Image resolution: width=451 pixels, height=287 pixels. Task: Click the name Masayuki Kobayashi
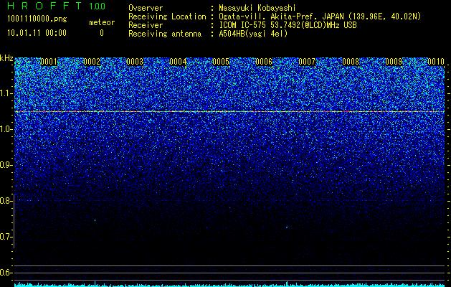click(x=257, y=8)
